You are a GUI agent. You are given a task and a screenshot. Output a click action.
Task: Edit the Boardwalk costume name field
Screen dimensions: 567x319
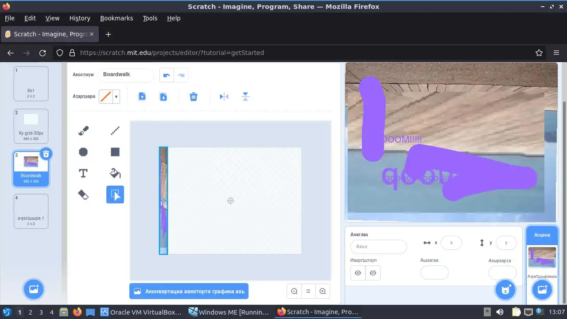[126, 74]
